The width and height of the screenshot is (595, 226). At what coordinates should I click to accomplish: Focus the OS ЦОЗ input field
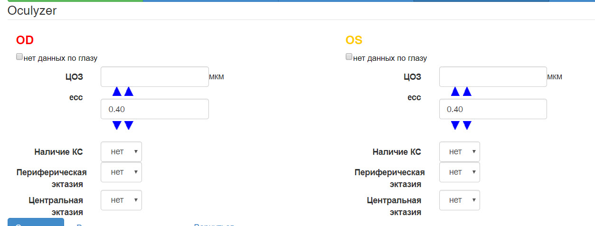[493, 77]
